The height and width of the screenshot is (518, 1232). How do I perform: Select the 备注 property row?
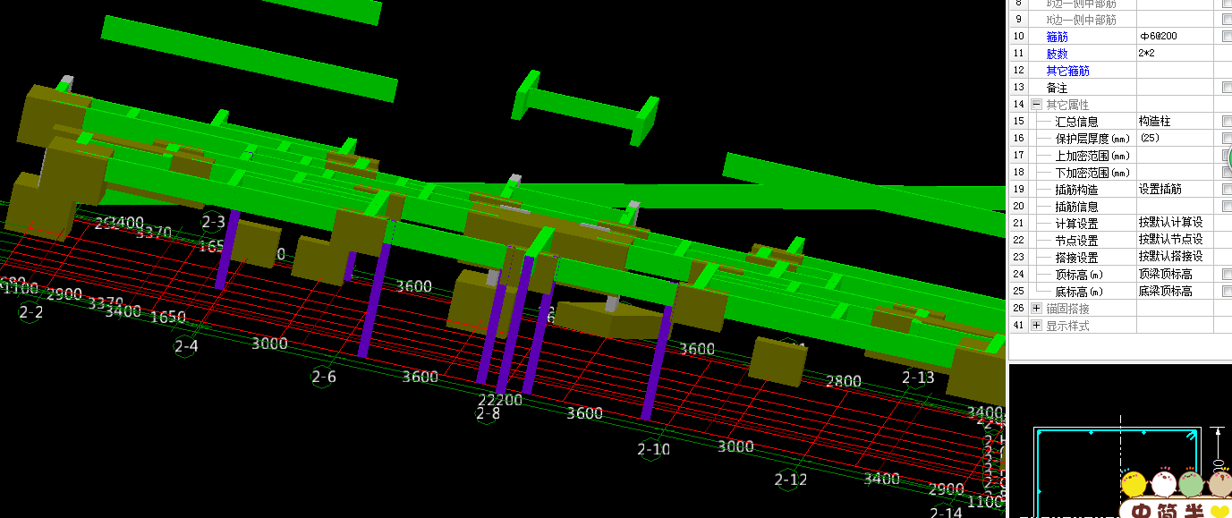point(1057,88)
